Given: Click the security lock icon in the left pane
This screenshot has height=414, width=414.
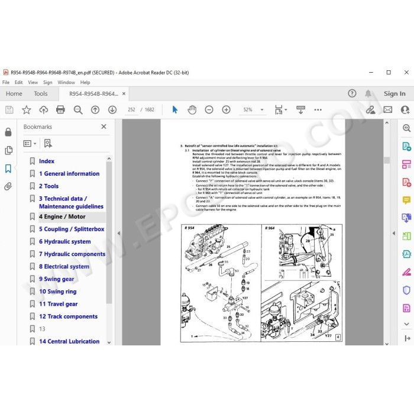Looking at the screenshot, I should 8,132.
